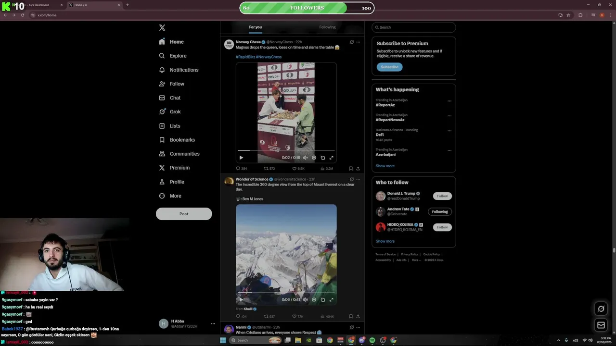The width and height of the screenshot is (616, 346).
Task: Play the Norway Chess video
Action: (241, 158)
